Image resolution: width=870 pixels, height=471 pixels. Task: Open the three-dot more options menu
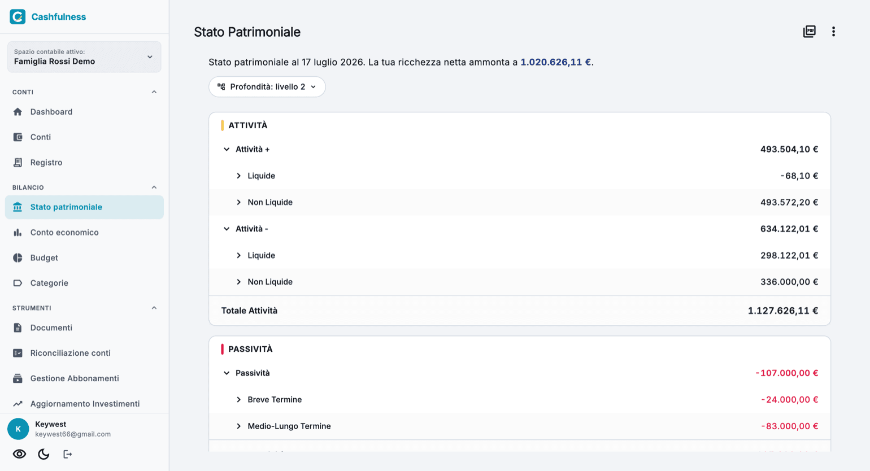coord(833,32)
